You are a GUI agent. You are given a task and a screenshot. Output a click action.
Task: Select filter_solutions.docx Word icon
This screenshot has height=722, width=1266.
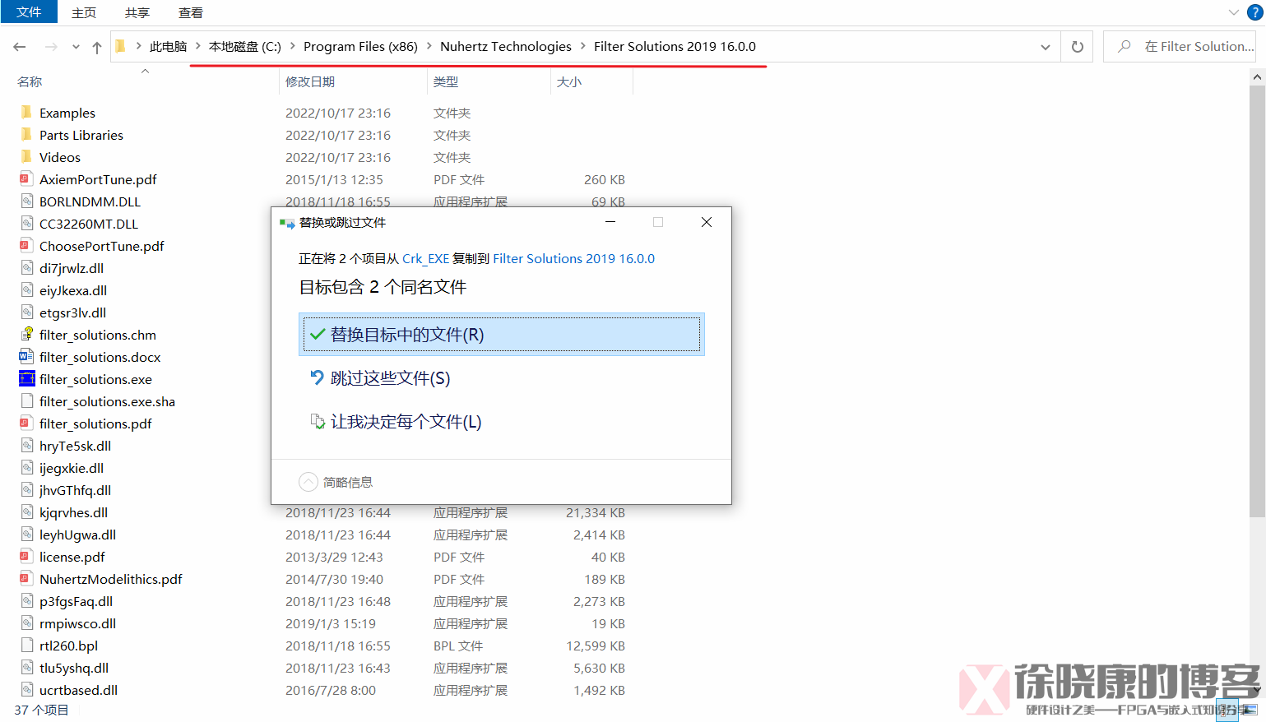26,357
